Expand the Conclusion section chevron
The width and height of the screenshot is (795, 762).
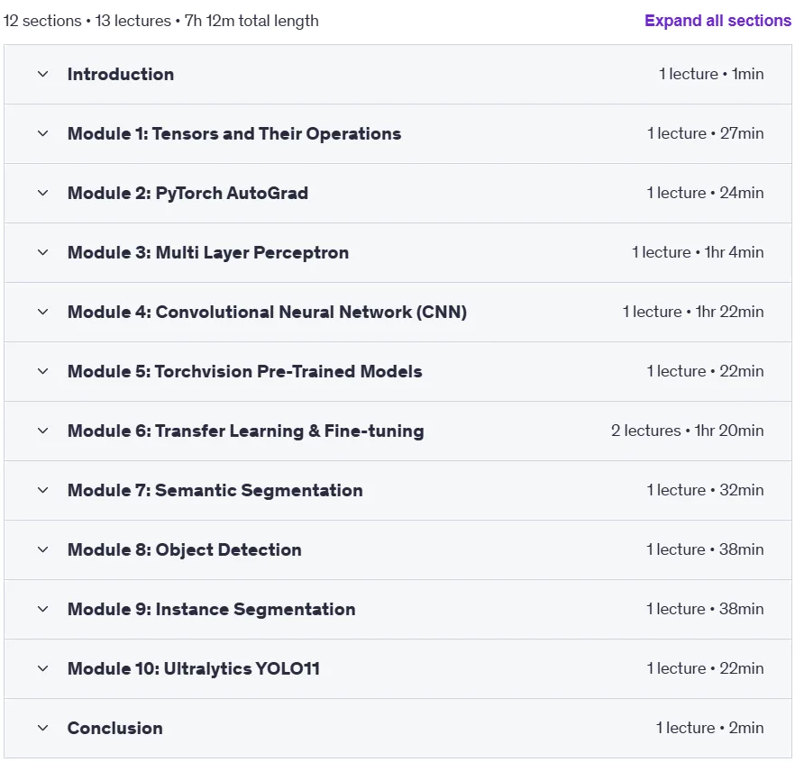pos(43,728)
